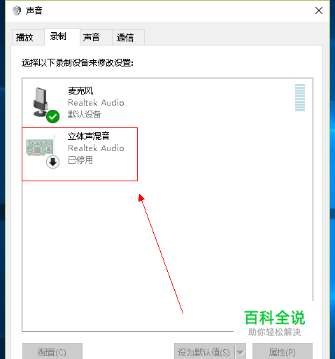Click the speaker icon in the title bar

pos(17,10)
